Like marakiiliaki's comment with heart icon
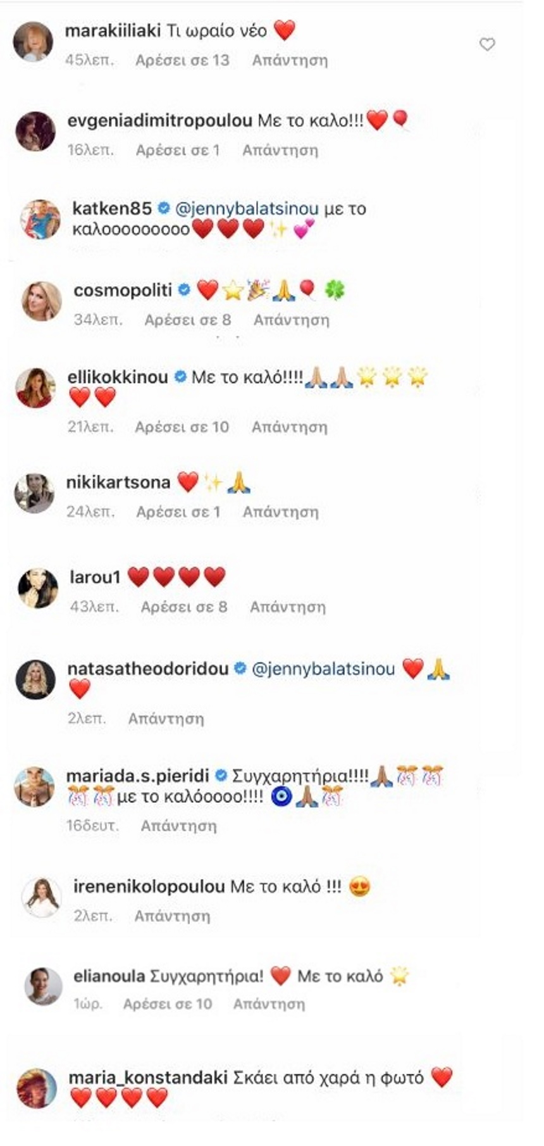 [486, 44]
